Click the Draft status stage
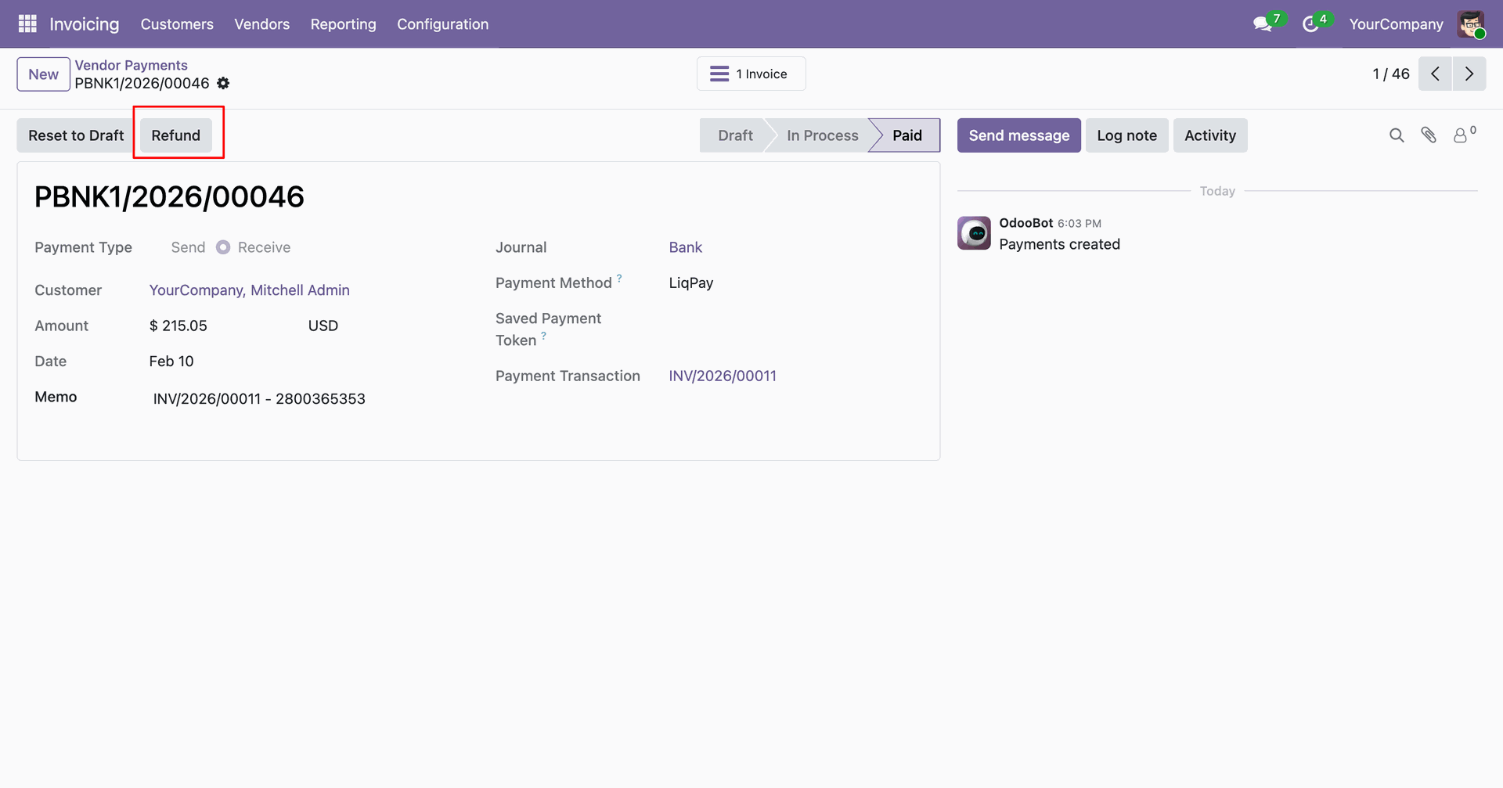Image resolution: width=1503 pixels, height=788 pixels. pyautogui.click(x=735, y=135)
